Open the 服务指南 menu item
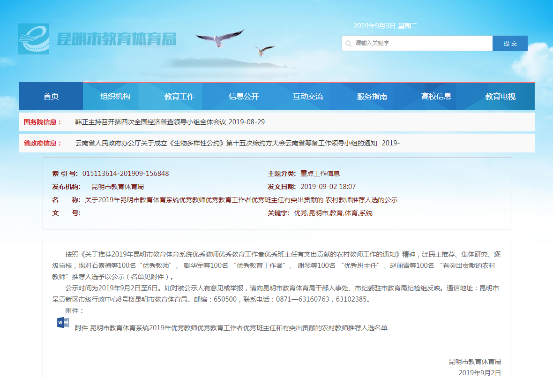 point(372,97)
